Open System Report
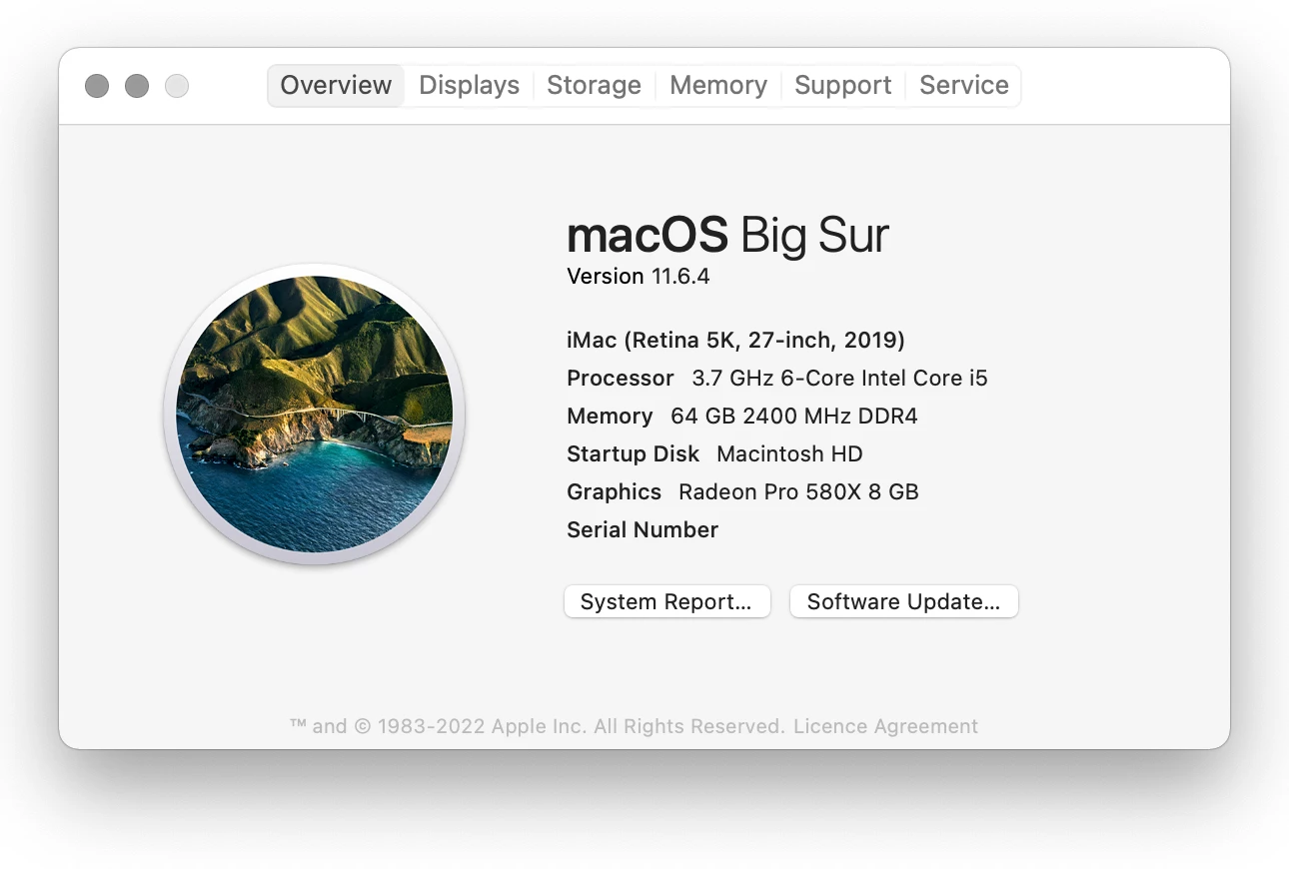 (666, 601)
